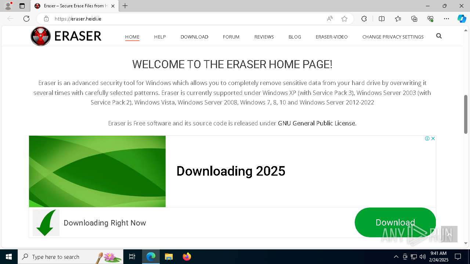Open the REVIEWS menu item

pos(264,37)
